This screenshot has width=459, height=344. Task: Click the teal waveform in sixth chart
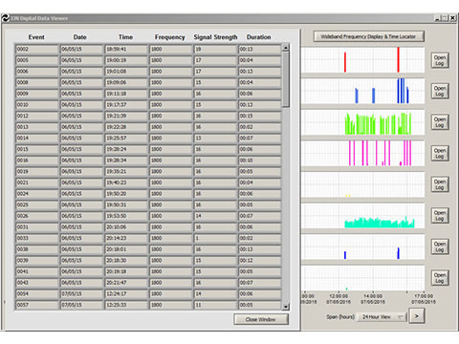click(x=380, y=223)
